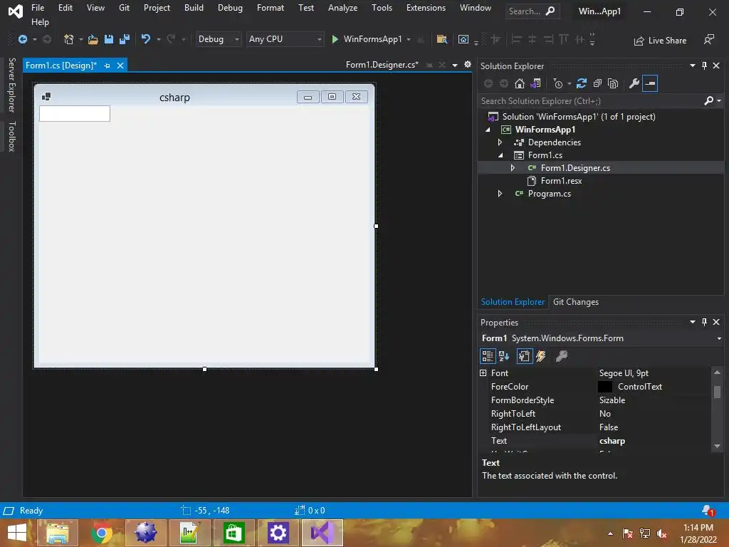
Task: Click the Windows Start button
Action: pos(17,533)
